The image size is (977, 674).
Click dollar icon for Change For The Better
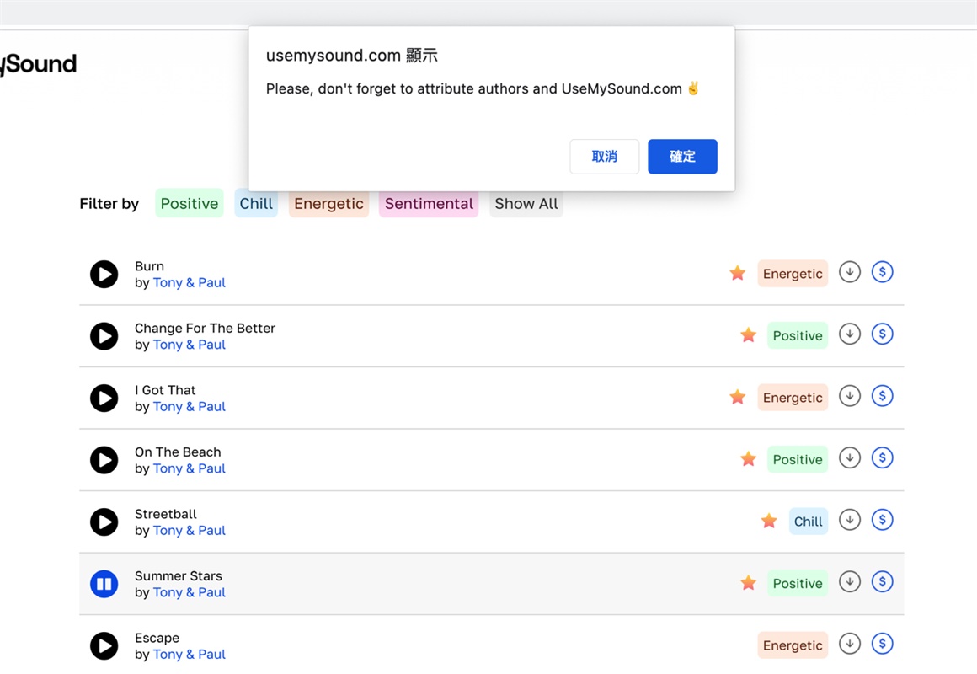[x=882, y=334]
